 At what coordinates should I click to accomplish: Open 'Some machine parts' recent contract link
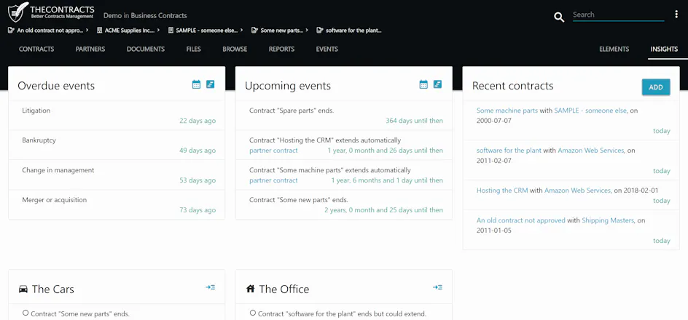(507, 111)
